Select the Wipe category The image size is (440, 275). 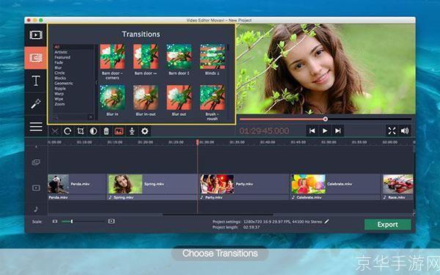[x=59, y=99]
